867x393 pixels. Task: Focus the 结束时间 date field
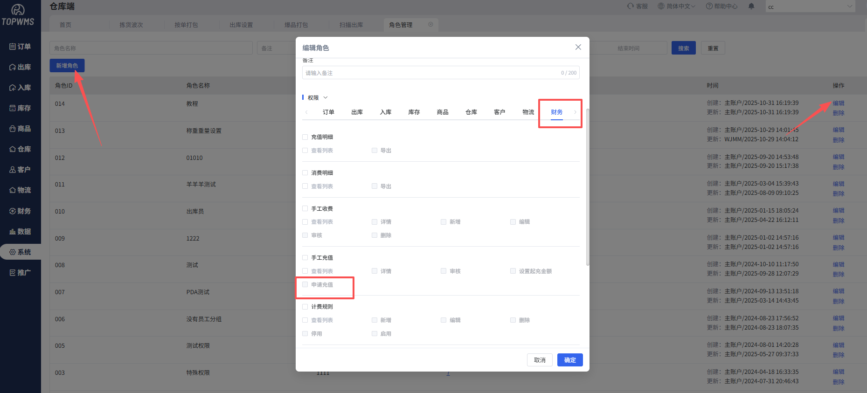[x=629, y=48]
